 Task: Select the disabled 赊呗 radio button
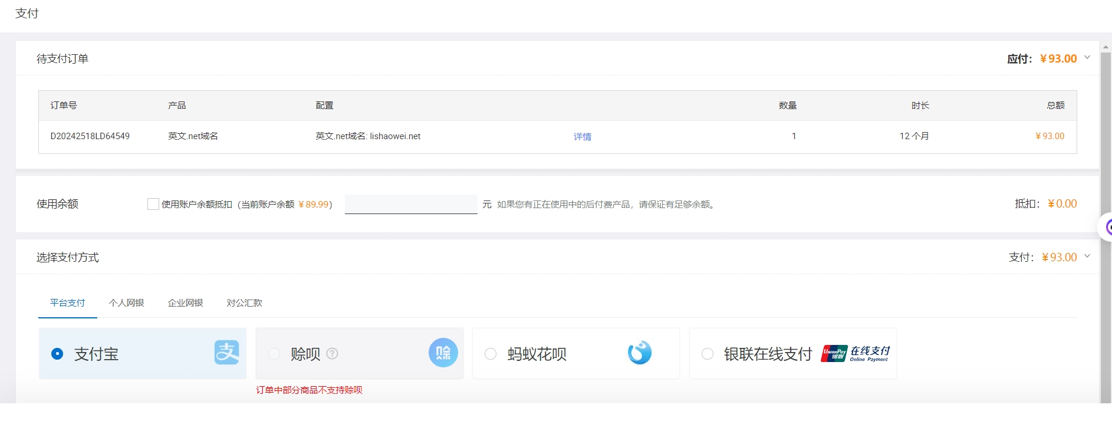[x=274, y=354]
